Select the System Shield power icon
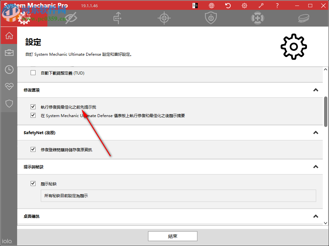Viewport: 329px width, 246px height. tap(211, 18)
